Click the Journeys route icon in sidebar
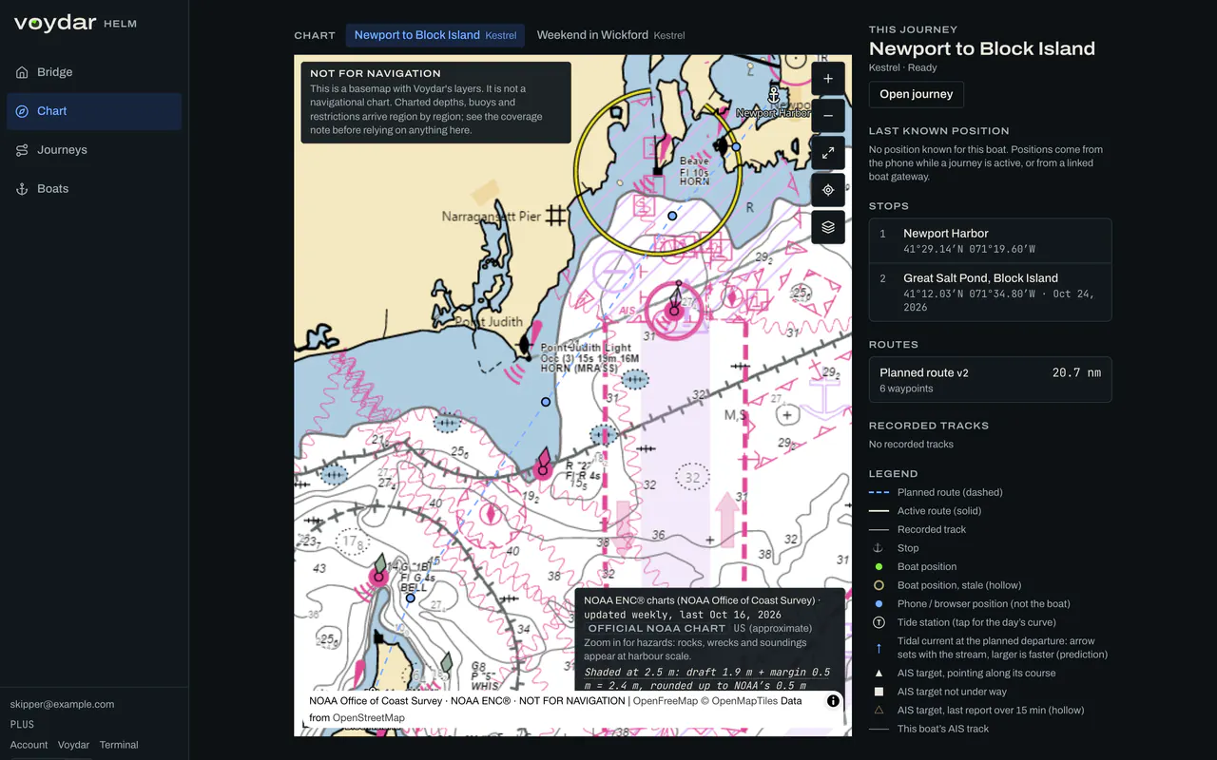 coord(22,150)
